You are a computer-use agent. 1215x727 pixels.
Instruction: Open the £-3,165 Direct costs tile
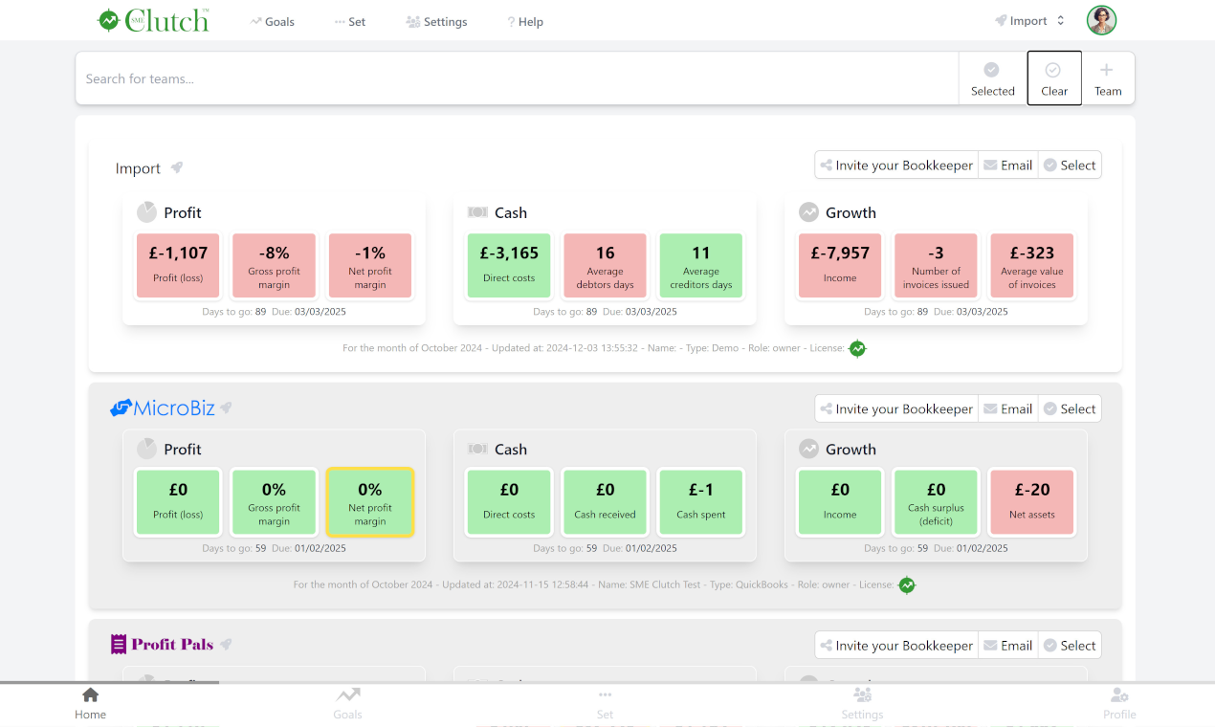click(509, 265)
